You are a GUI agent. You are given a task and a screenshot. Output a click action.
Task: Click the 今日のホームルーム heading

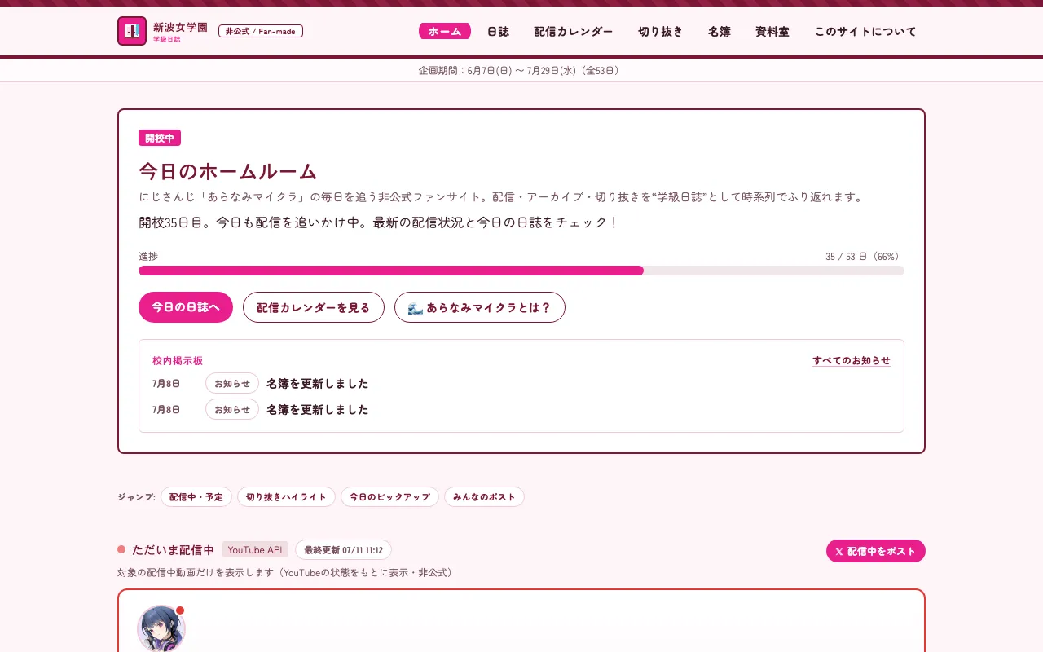pyautogui.click(x=228, y=171)
